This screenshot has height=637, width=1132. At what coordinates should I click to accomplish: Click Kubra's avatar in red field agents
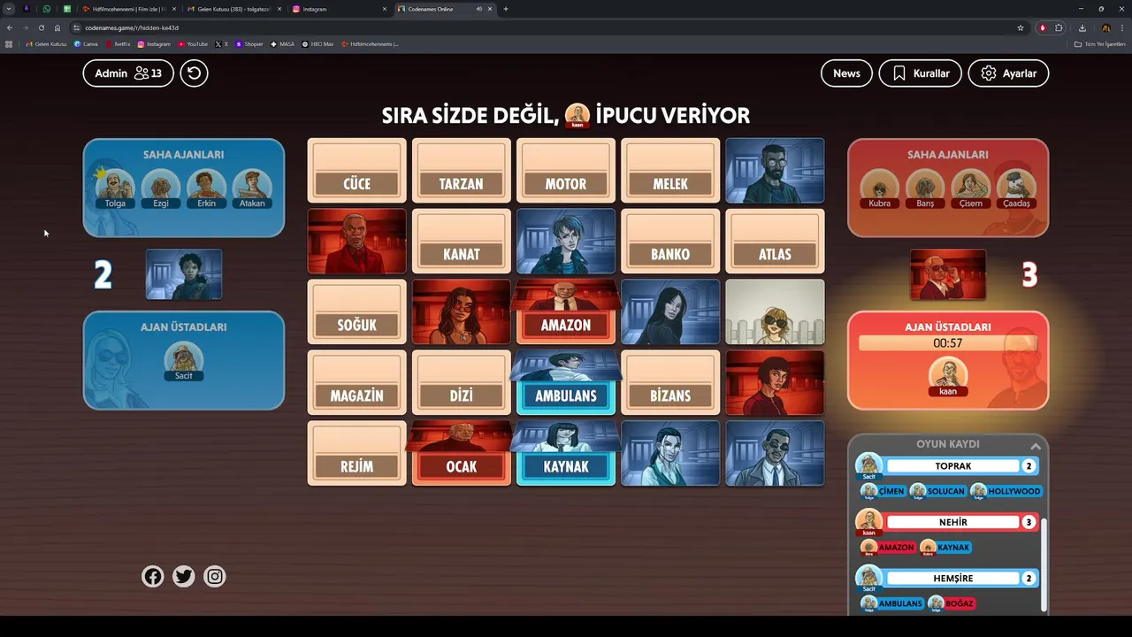pos(879,188)
